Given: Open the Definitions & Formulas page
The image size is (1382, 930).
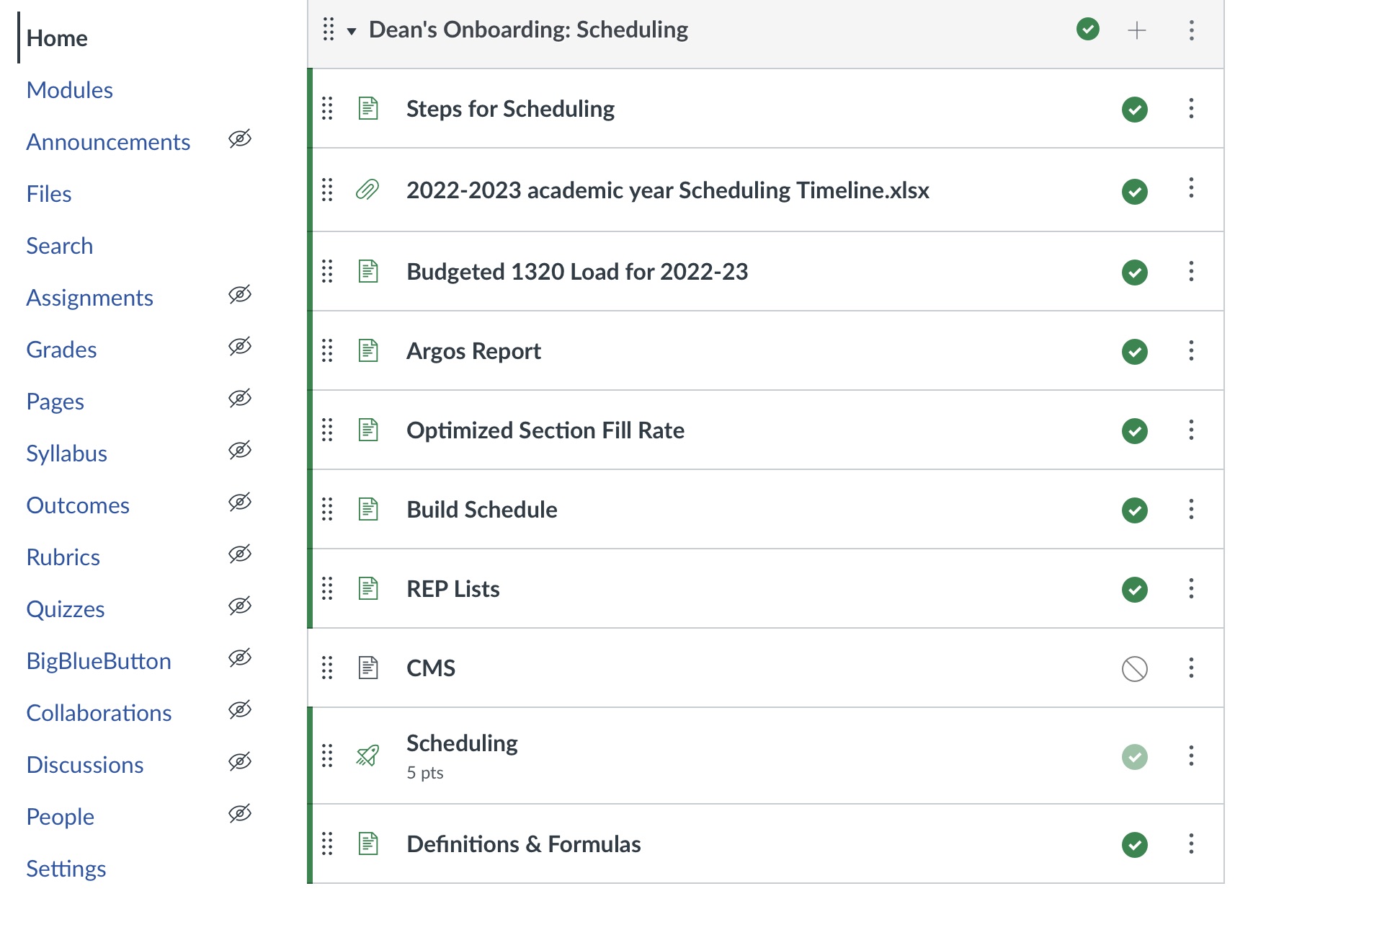Looking at the screenshot, I should click(x=523, y=844).
